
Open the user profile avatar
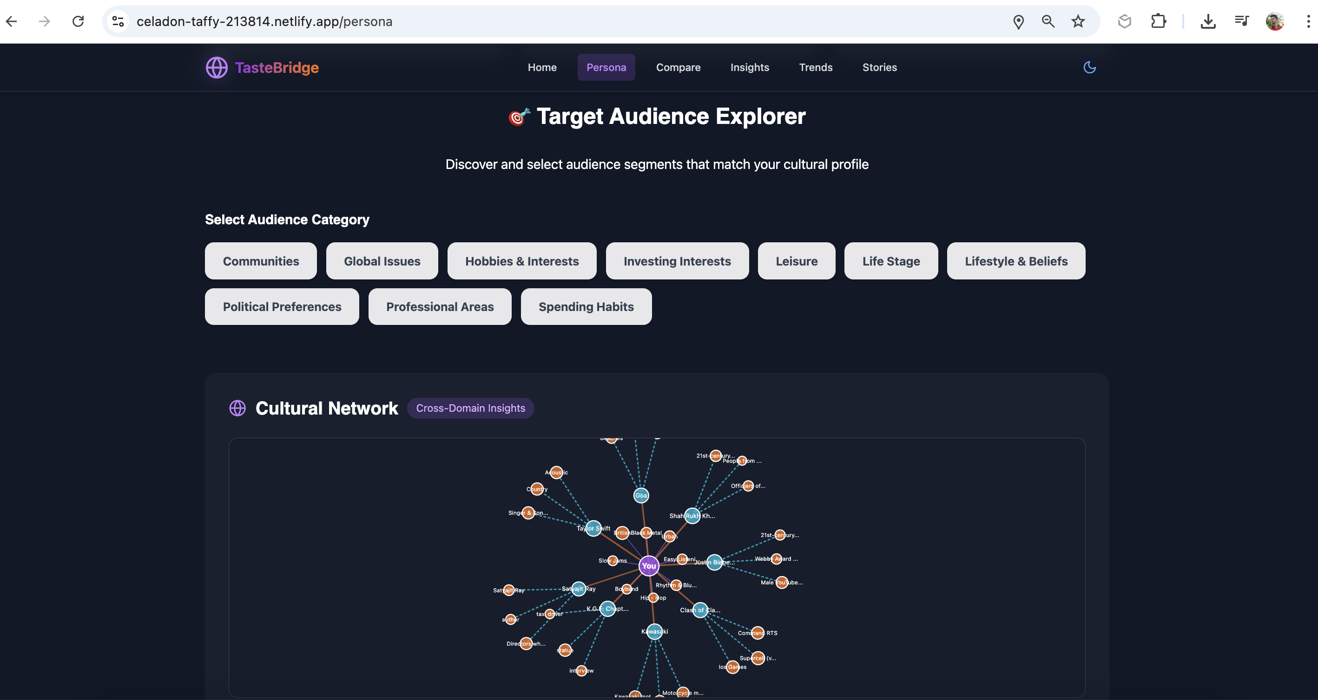click(x=1274, y=21)
